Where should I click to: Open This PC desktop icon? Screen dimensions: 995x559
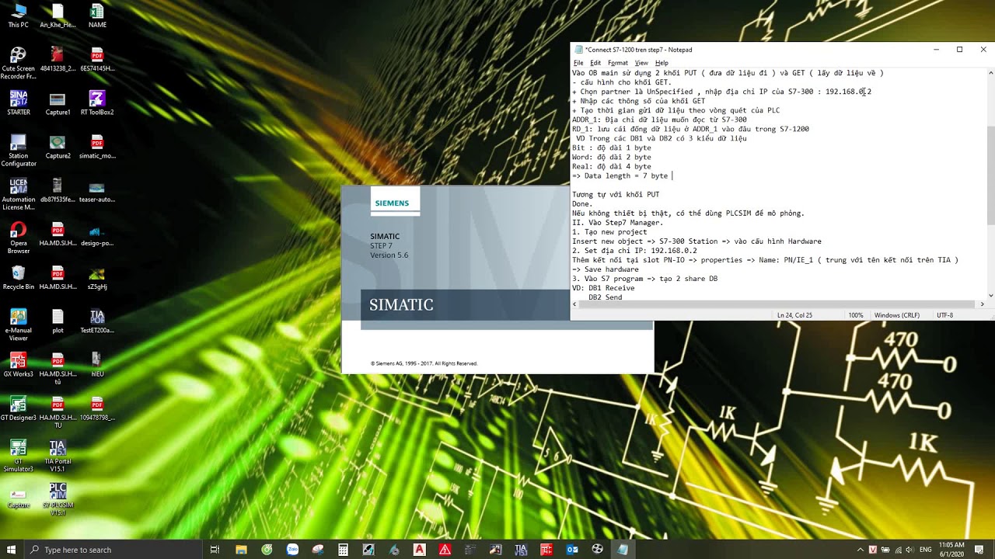tap(18, 16)
